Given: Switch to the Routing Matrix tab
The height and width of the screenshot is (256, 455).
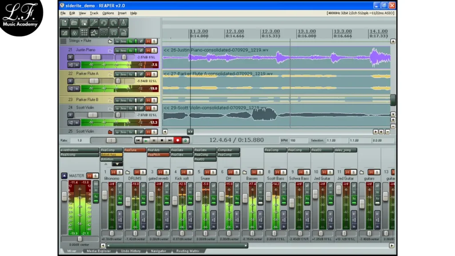Looking at the screenshot, I should pyautogui.click(x=187, y=251).
